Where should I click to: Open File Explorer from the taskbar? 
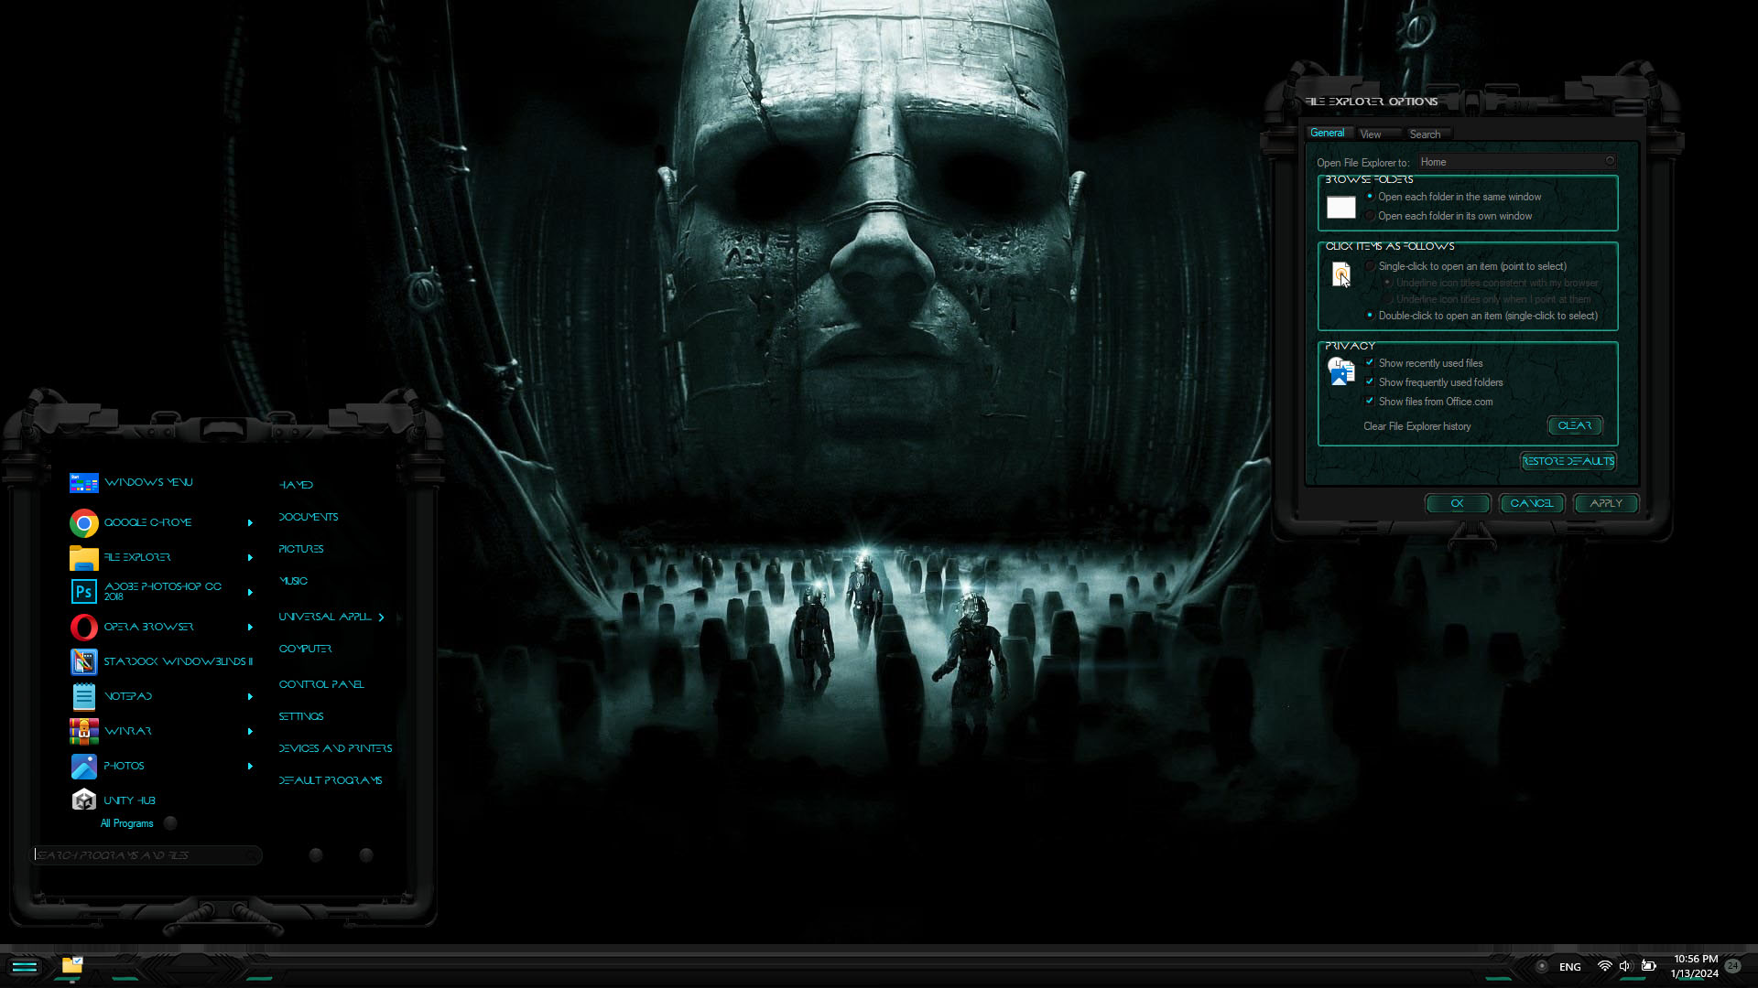point(72,965)
